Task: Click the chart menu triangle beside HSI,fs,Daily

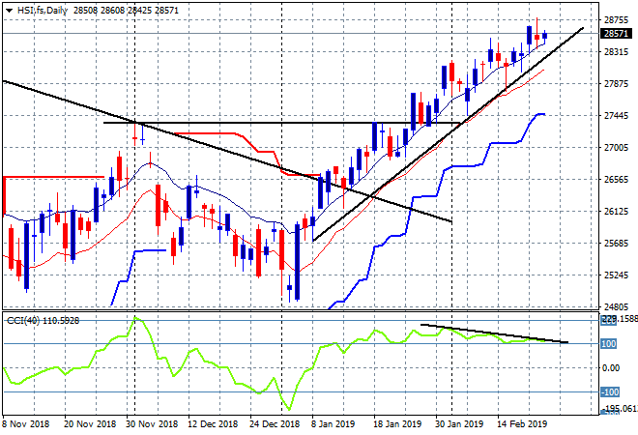Action: 9,11
